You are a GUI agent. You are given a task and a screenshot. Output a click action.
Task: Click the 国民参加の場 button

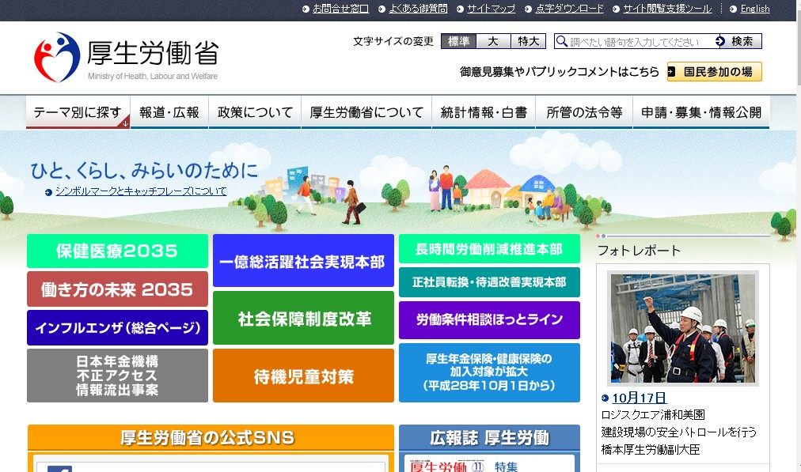click(714, 71)
